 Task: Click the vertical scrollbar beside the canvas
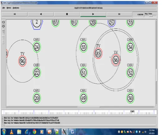tap(156, 62)
